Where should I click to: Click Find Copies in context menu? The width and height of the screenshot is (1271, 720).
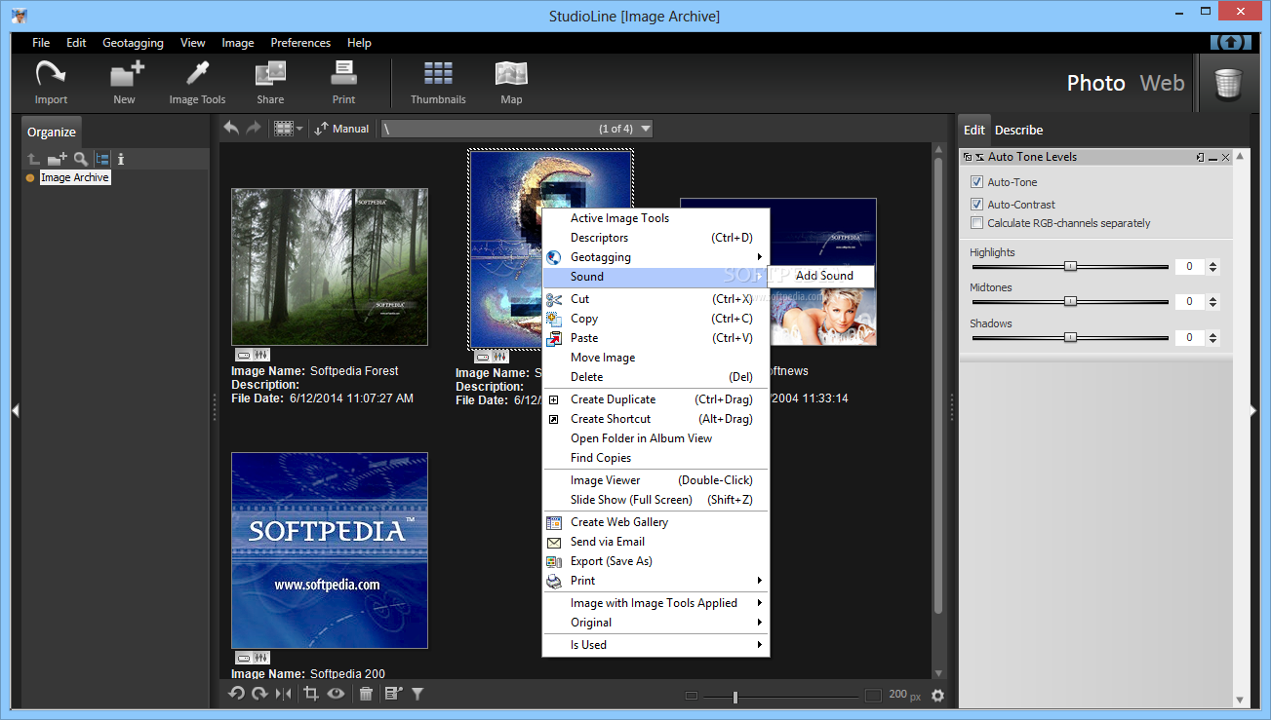click(x=655, y=458)
